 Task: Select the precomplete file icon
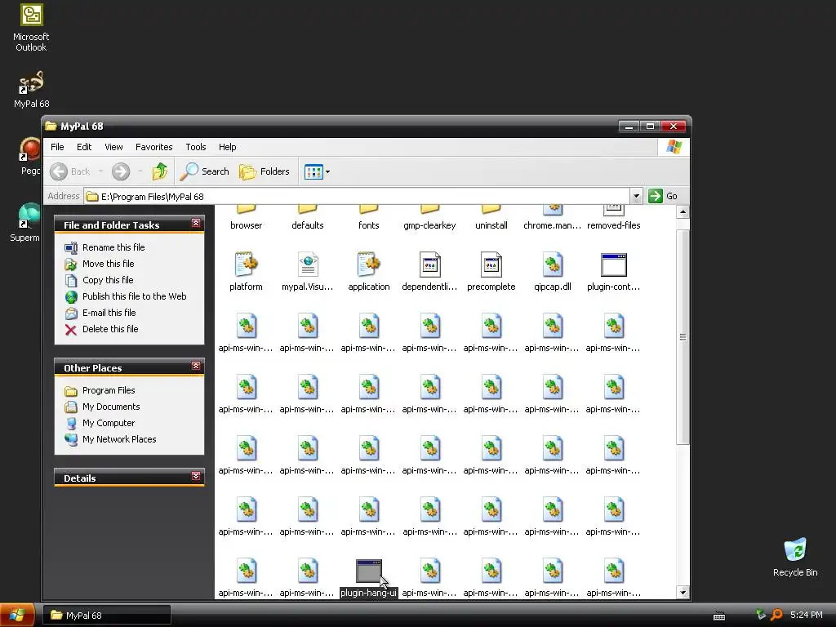pyautogui.click(x=491, y=265)
